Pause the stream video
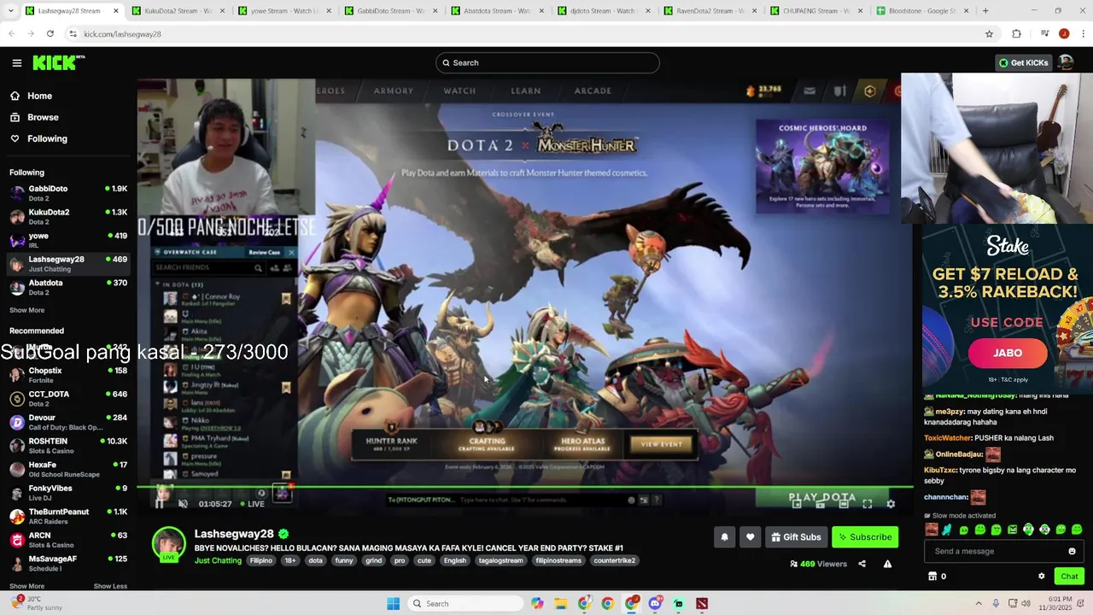The width and height of the screenshot is (1093, 615). point(161,503)
